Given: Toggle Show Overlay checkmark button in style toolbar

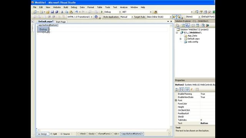Looking at the screenshot, I should point(174,17).
